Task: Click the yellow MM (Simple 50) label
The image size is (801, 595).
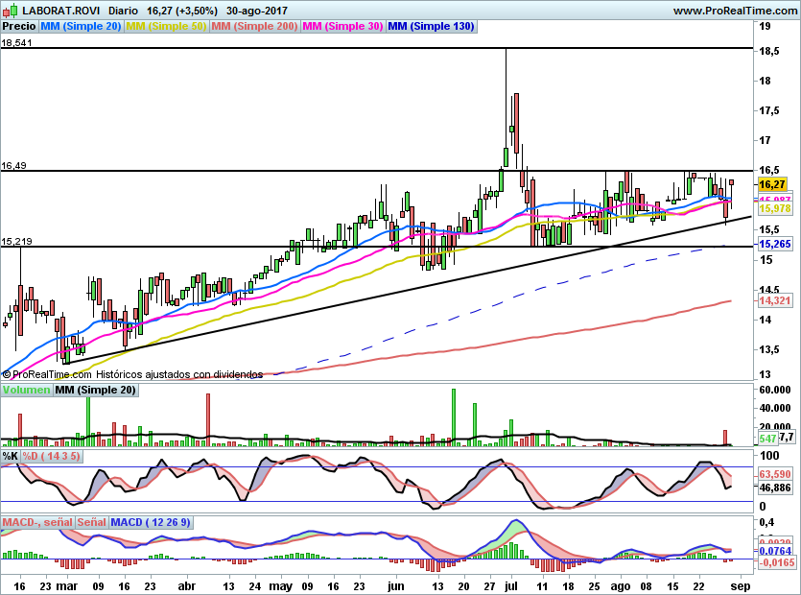Action: [x=166, y=27]
